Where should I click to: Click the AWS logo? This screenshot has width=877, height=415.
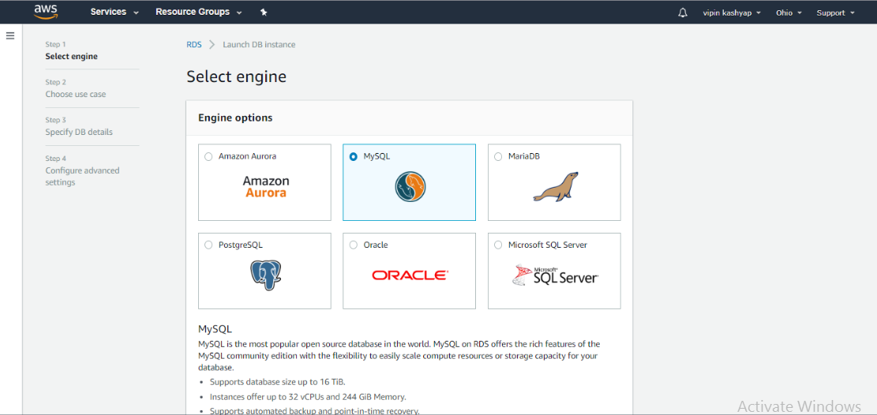point(46,11)
